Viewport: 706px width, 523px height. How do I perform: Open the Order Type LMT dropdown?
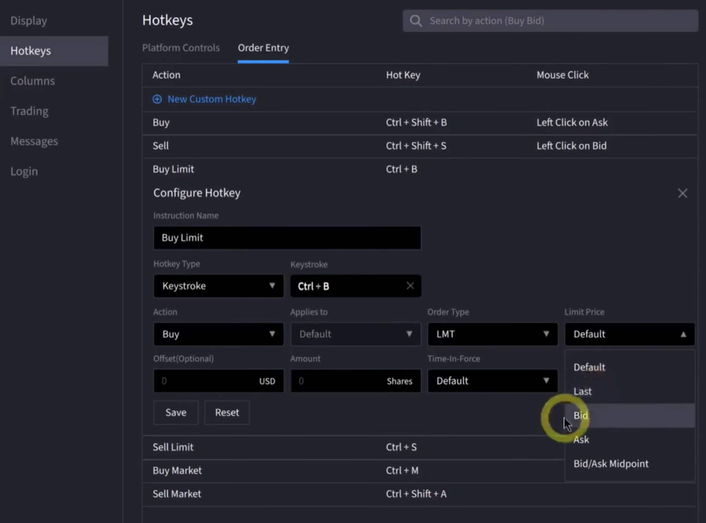pyautogui.click(x=492, y=334)
